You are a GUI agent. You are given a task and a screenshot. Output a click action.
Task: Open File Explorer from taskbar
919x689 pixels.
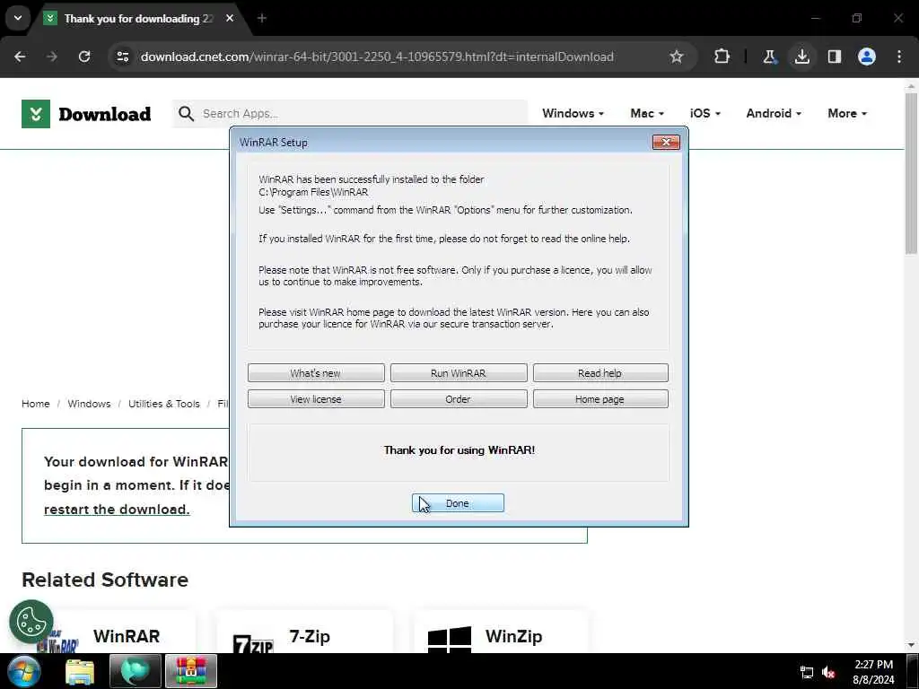pyautogui.click(x=80, y=672)
